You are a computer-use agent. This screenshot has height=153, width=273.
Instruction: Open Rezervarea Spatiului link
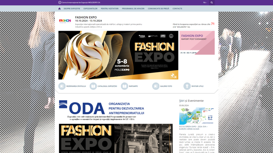pos(76,86)
